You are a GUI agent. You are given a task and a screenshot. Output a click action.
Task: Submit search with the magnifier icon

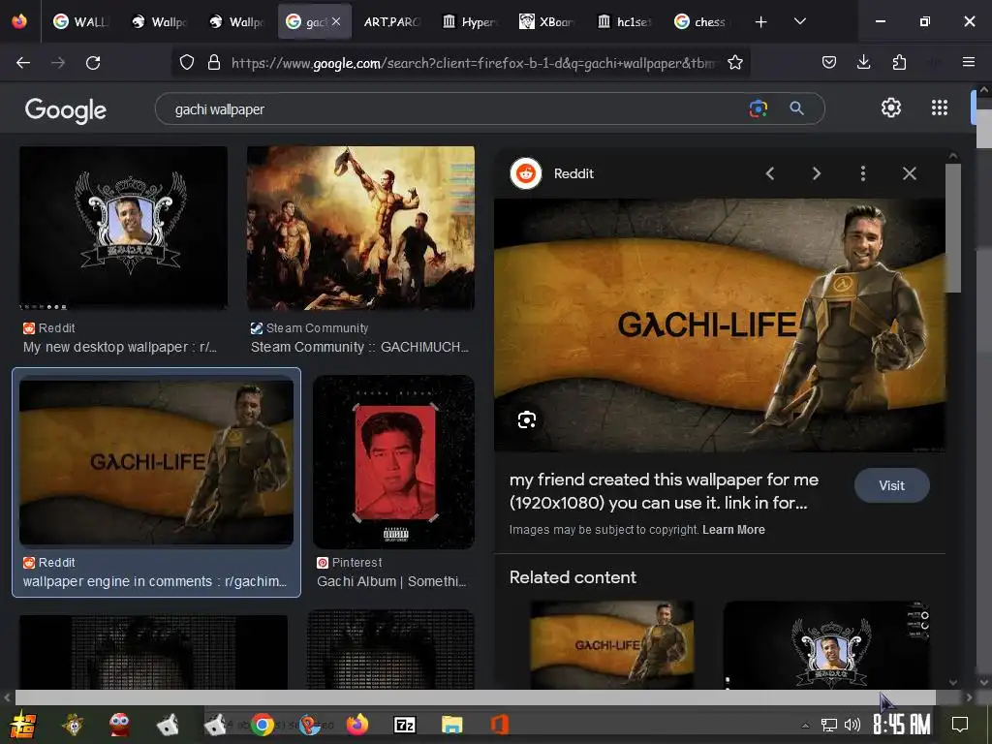coord(796,108)
